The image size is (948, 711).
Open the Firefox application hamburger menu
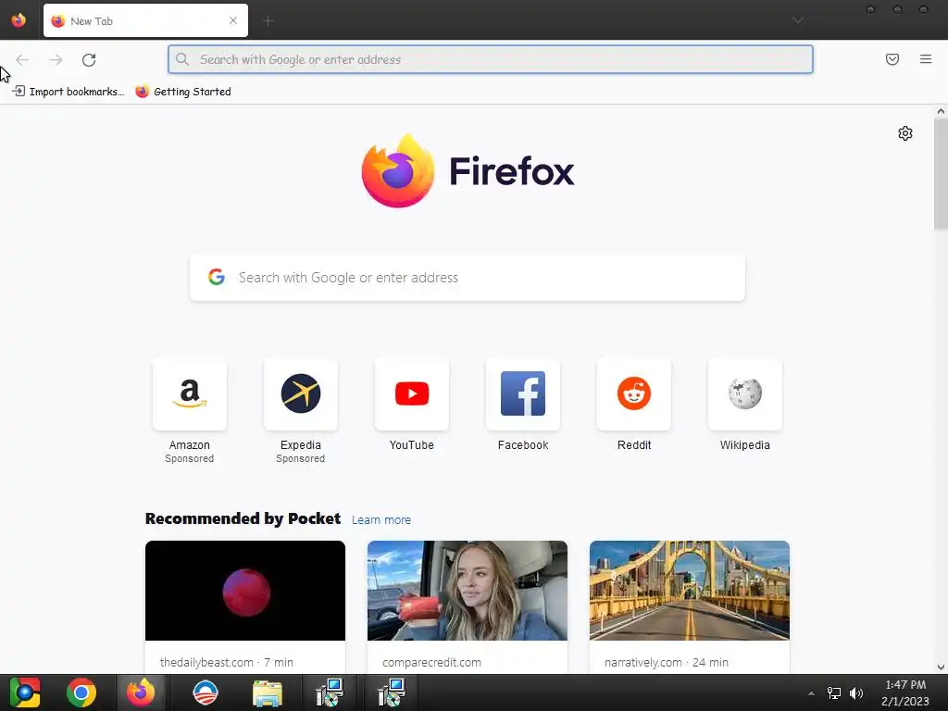click(x=926, y=59)
